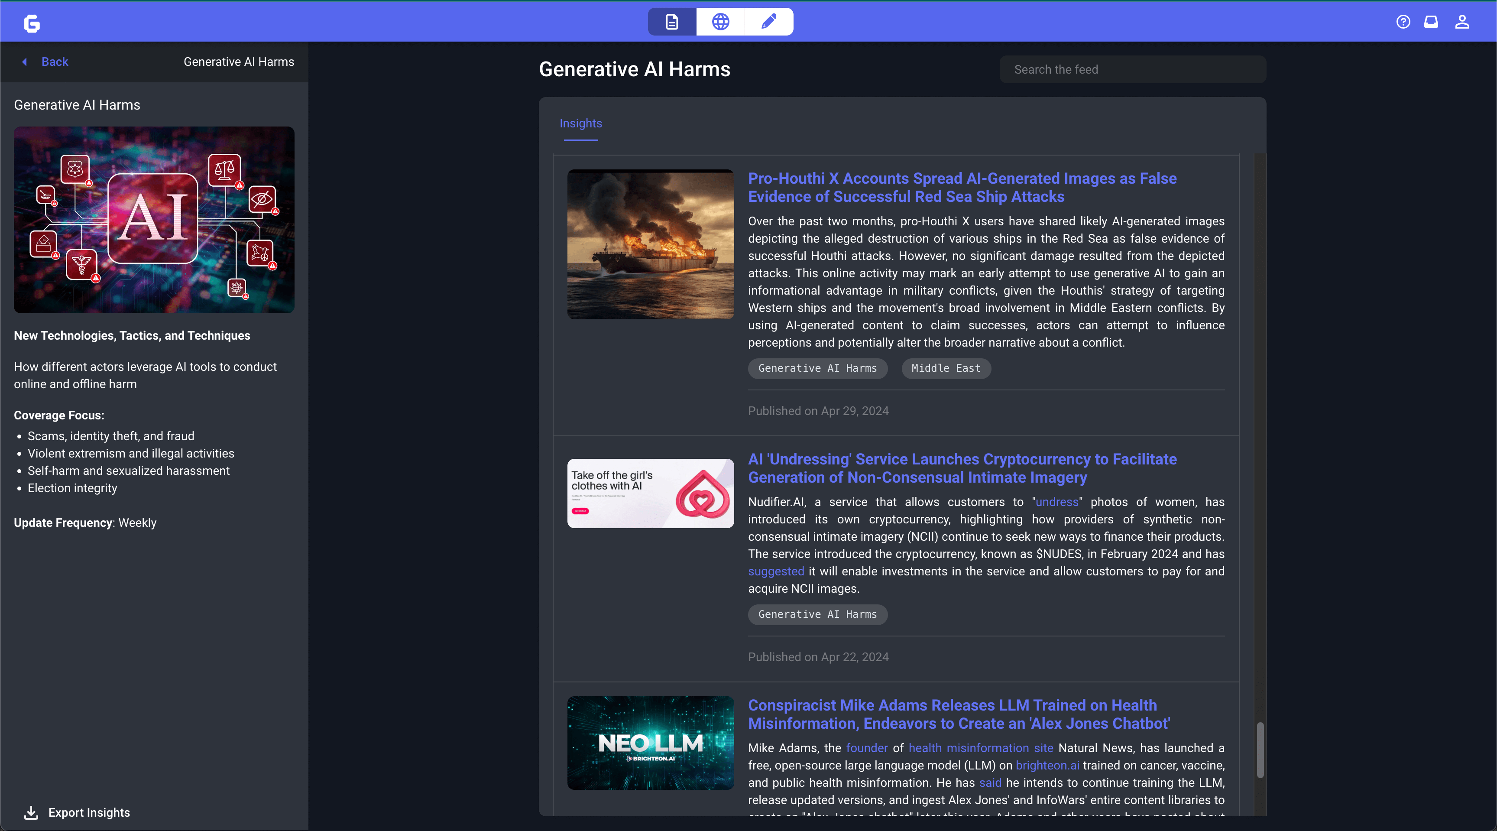This screenshot has width=1497, height=831.
Task: Click 'Self-harm and sexualized harassment' bullet
Action: tap(128, 471)
